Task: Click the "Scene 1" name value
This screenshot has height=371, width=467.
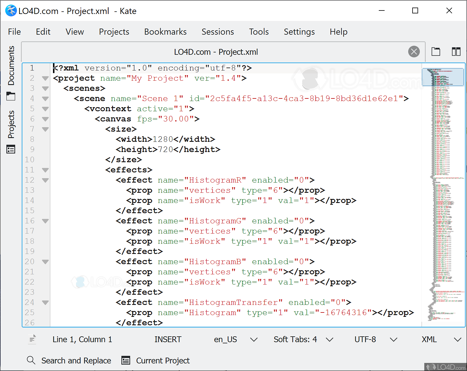Action: click(160, 98)
